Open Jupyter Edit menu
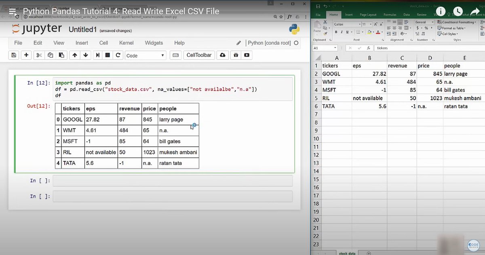 click(38, 43)
